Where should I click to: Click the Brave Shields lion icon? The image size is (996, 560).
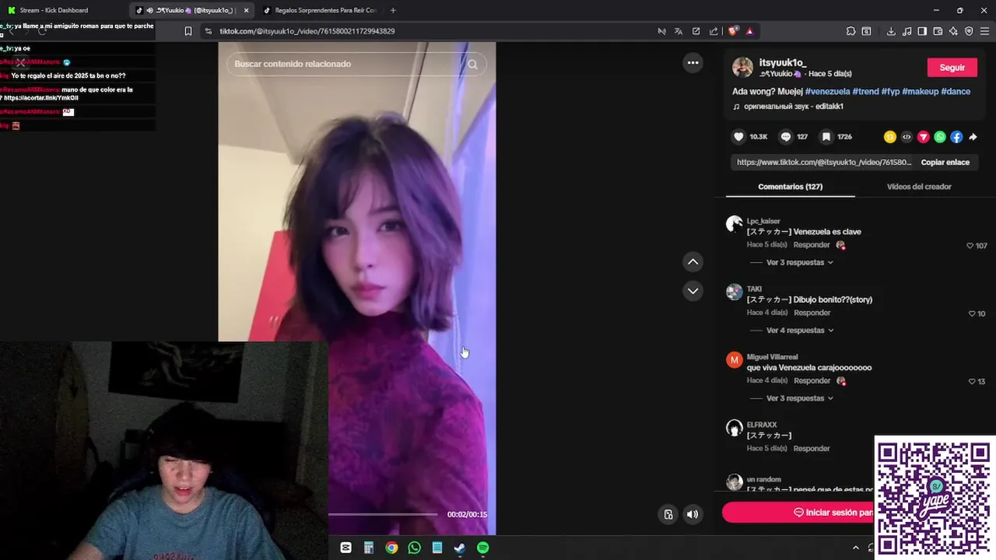(x=733, y=31)
